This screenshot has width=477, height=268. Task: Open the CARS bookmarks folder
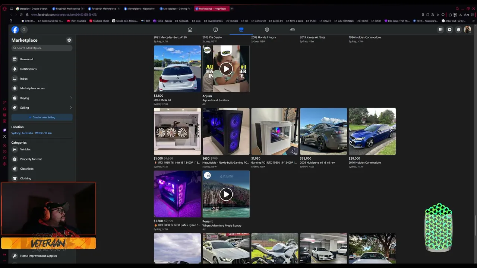376,21
